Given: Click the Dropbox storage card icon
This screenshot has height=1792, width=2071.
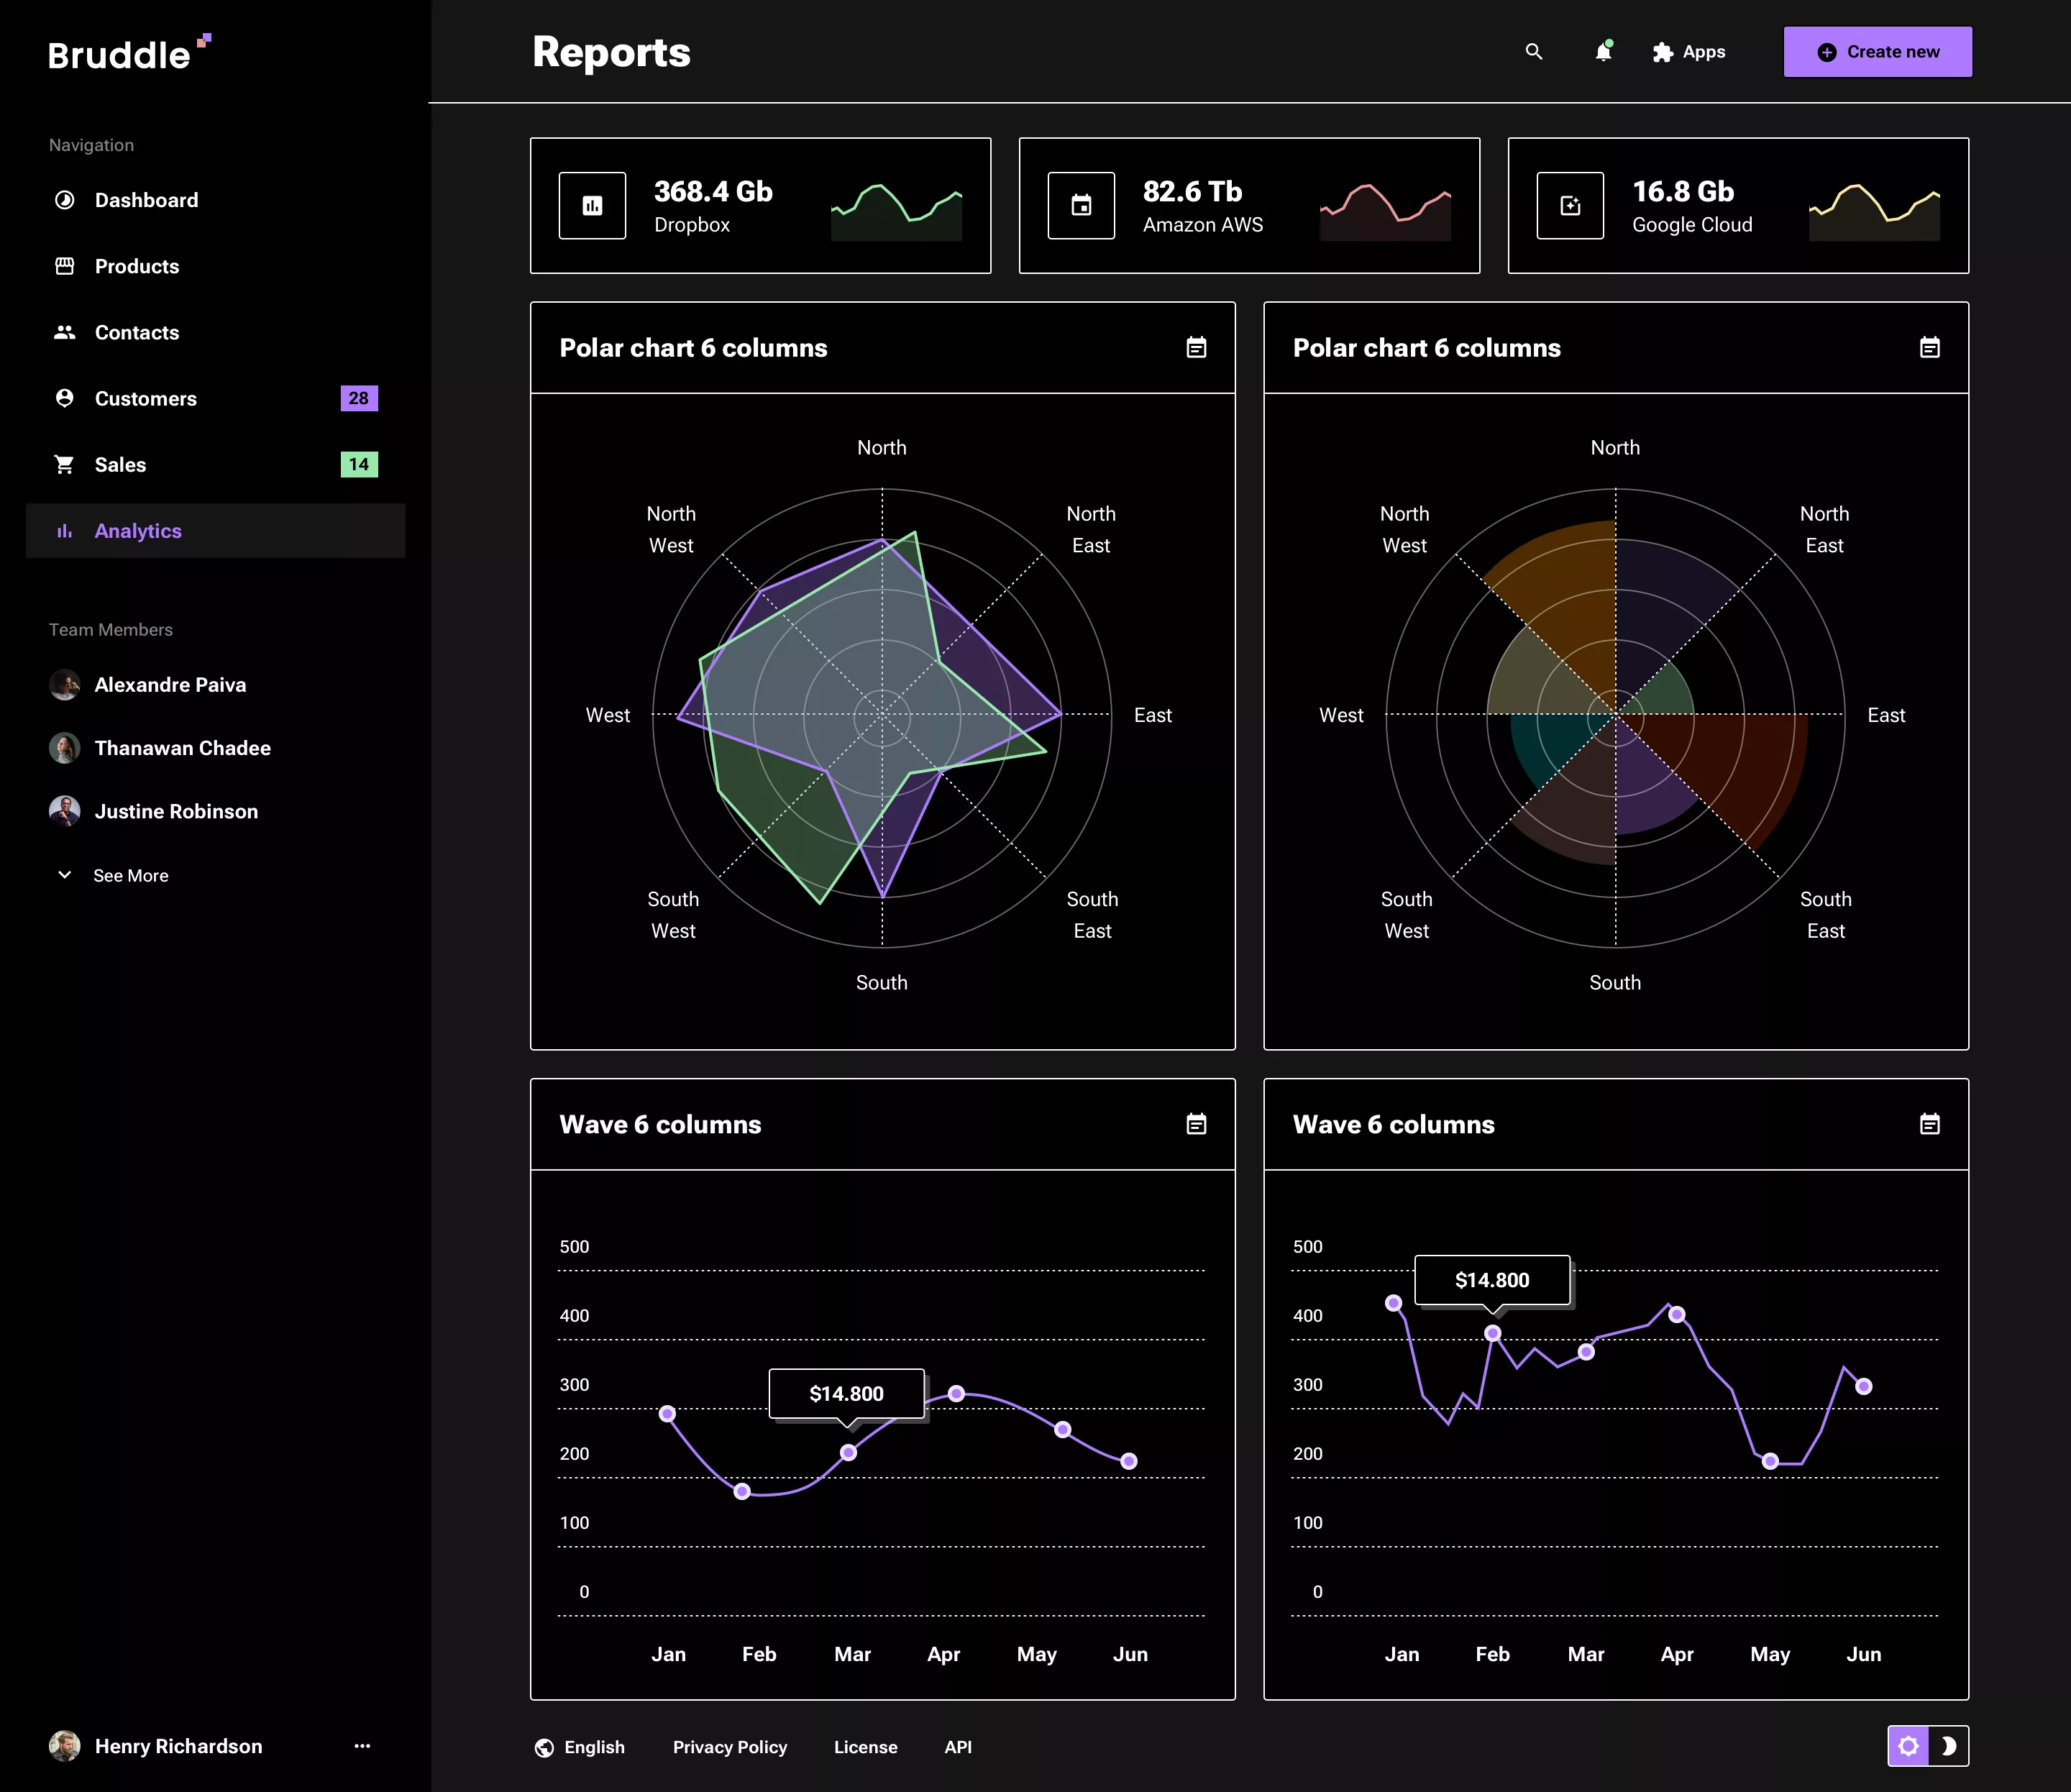Looking at the screenshot, I should (x=592, y=205).
